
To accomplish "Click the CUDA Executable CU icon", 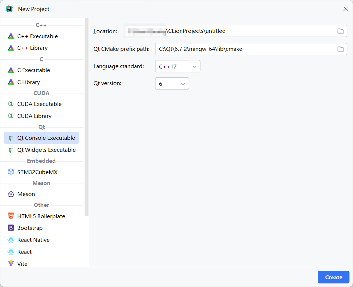I will (11, 104).
